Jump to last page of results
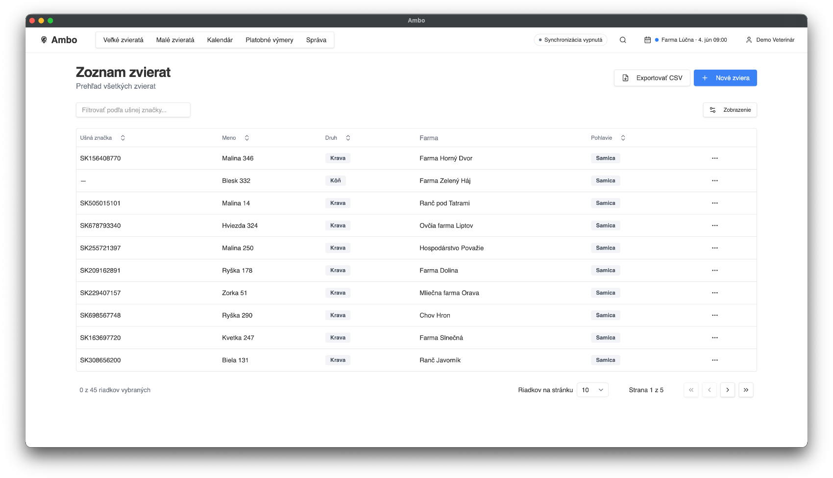The height and width of the screenshot is (478, 833). (x=746, y=390)
